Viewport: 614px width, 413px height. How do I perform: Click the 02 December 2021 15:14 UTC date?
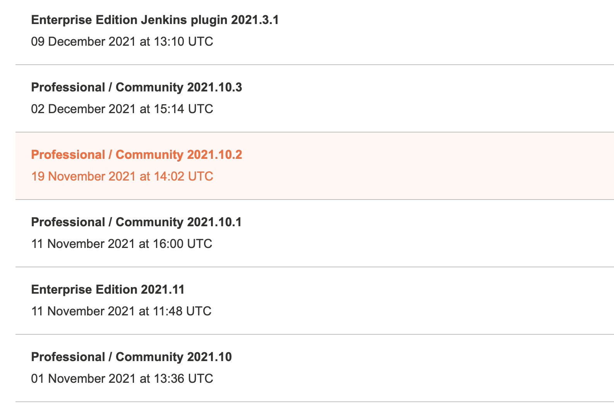click(122, 109)
